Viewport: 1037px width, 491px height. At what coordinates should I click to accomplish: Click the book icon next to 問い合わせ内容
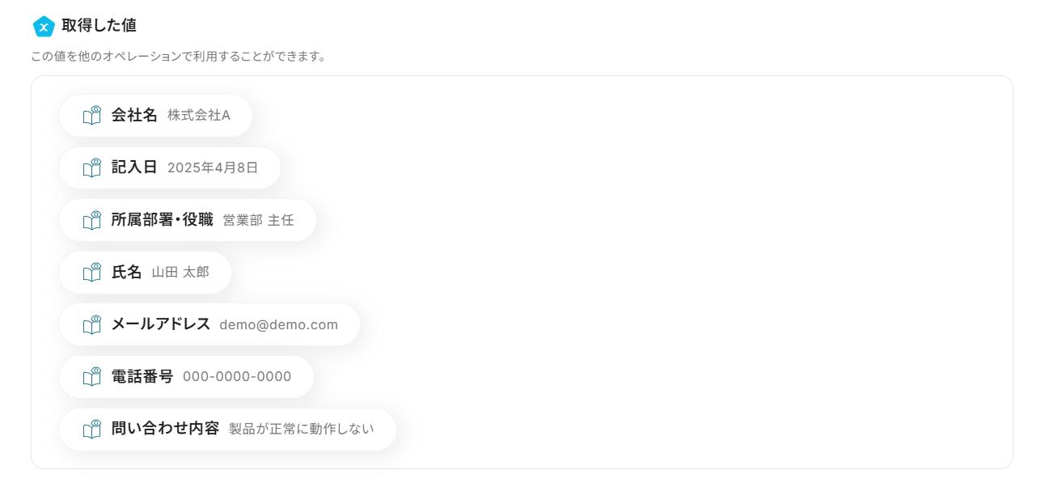click(92, 429)
